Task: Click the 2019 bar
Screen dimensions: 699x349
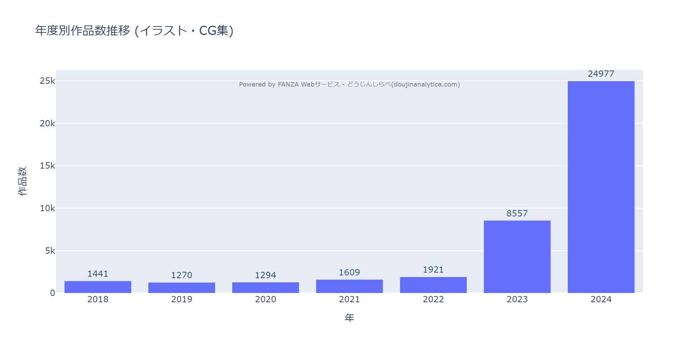Action: [181, 288]
